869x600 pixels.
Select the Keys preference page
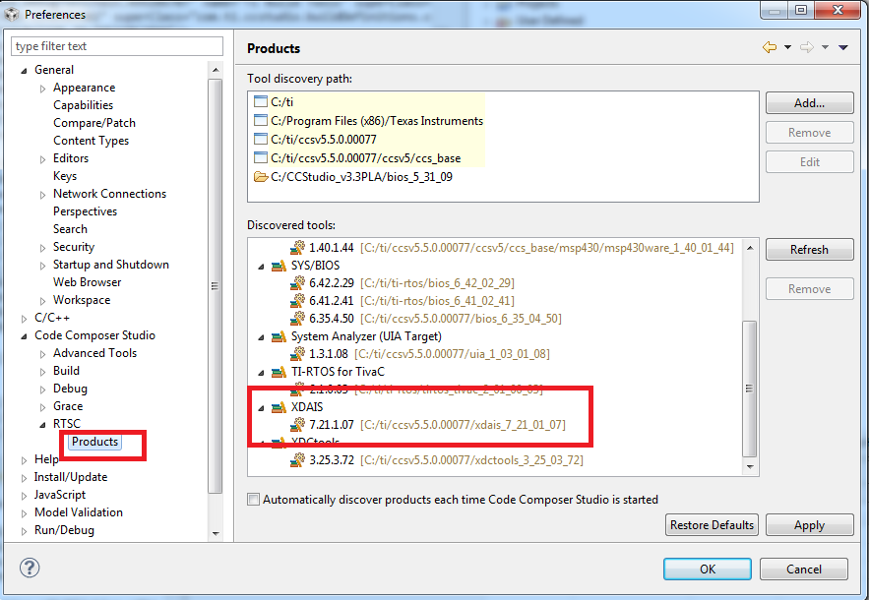[65, 176]
